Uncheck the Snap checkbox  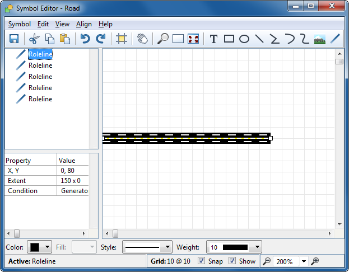(202, 261)
